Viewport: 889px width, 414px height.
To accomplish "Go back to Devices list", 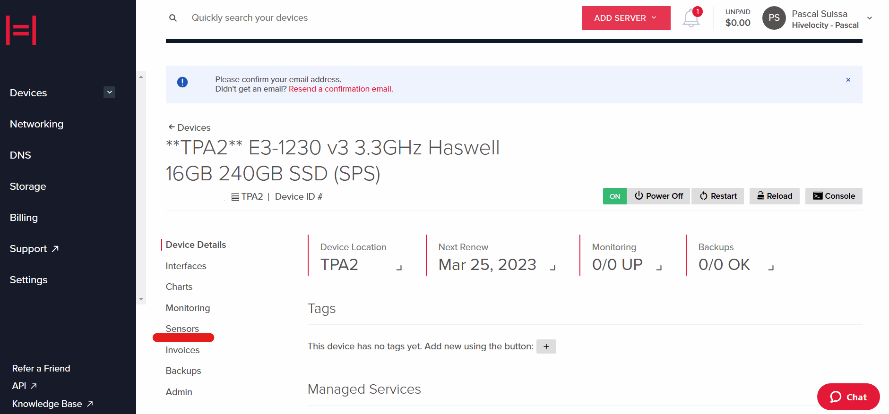I will (190, 127).
